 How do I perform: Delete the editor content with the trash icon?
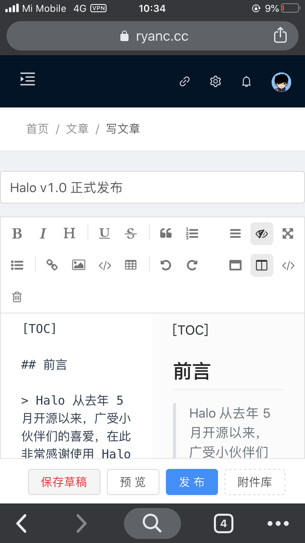click(x=17, y=297)
